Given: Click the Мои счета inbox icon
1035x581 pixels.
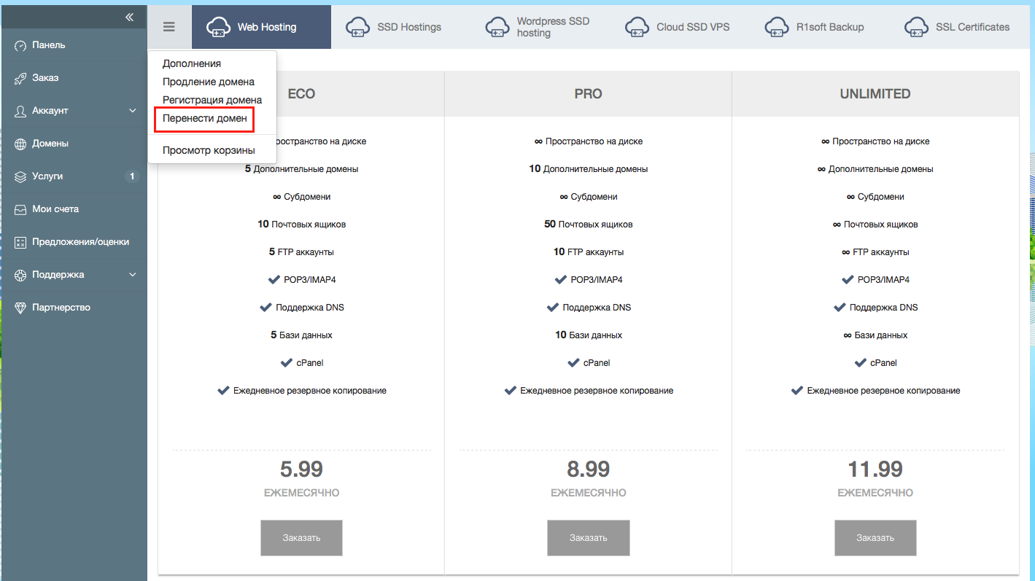Looking at the screenshot, I should click(x=20, y=209).
